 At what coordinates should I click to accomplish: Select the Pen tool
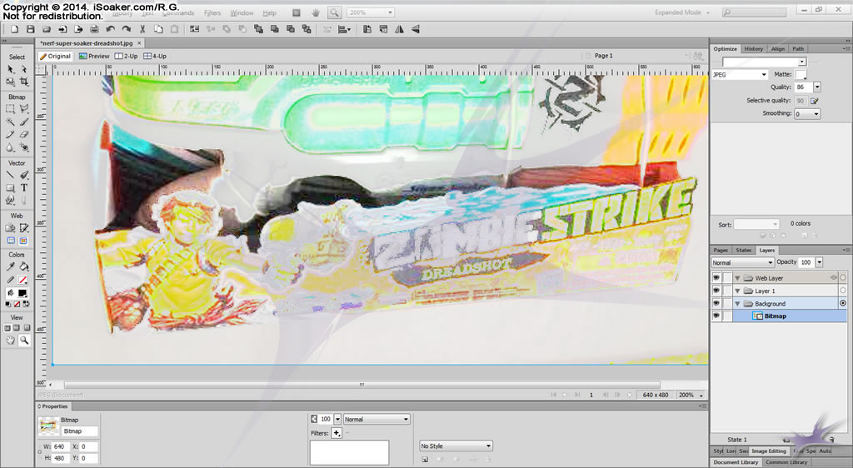pos(24,175)
